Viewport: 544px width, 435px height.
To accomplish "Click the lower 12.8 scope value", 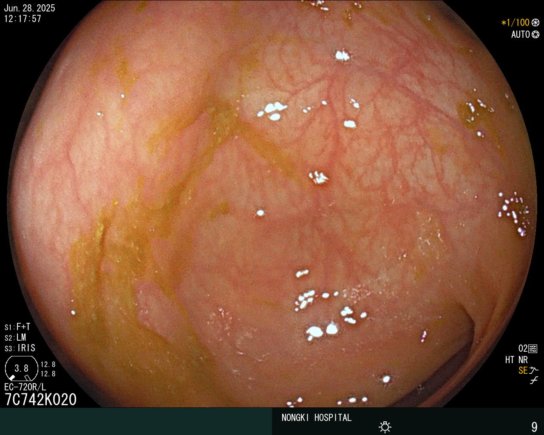I will point(48,374).
